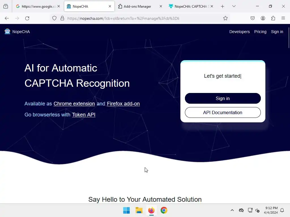Open the tracking protection shield icon

coord(54,18)
